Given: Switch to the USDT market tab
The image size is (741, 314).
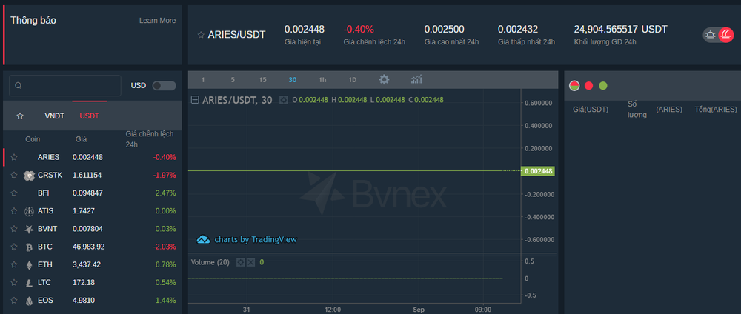Looking at the screenshot, I should [90, 116].
